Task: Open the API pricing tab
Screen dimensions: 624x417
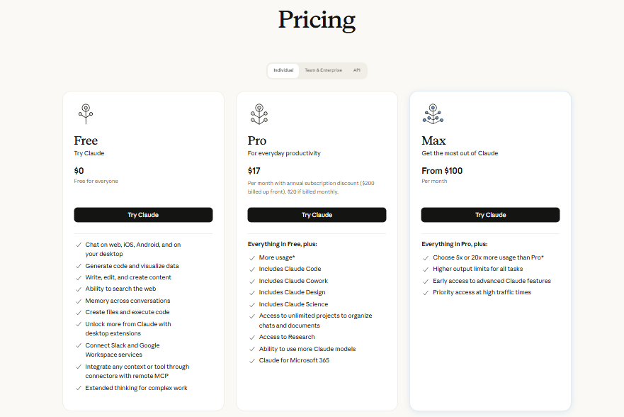Action: point(356,70)
